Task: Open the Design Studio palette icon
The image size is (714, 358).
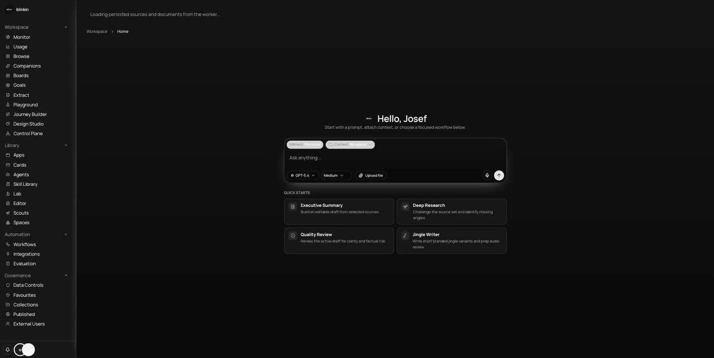Action: 8,124
